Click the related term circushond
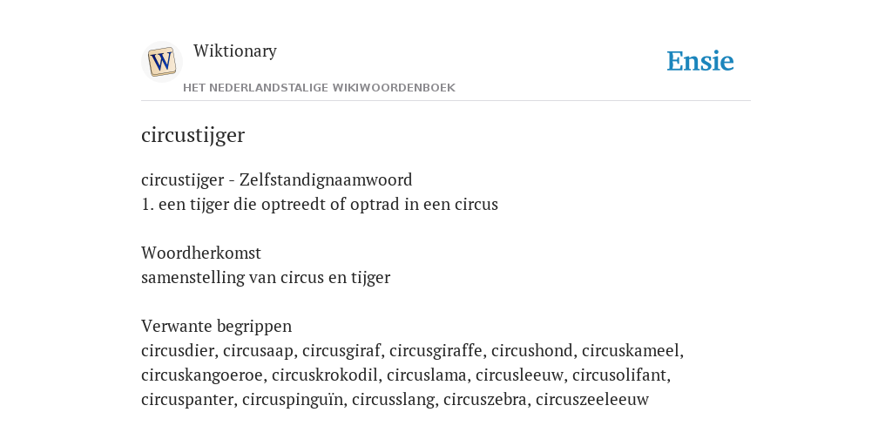 click(x=532, y=351)
